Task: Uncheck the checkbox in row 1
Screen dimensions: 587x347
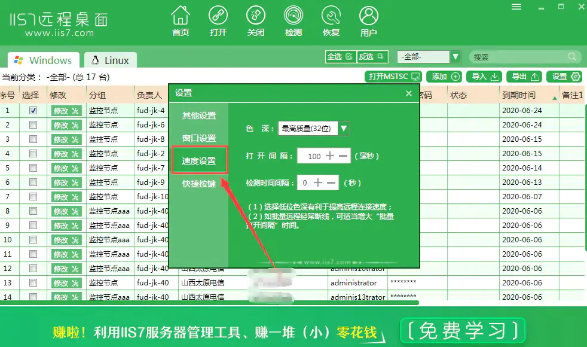Action: pyautogui.click(x=33, y=111)
